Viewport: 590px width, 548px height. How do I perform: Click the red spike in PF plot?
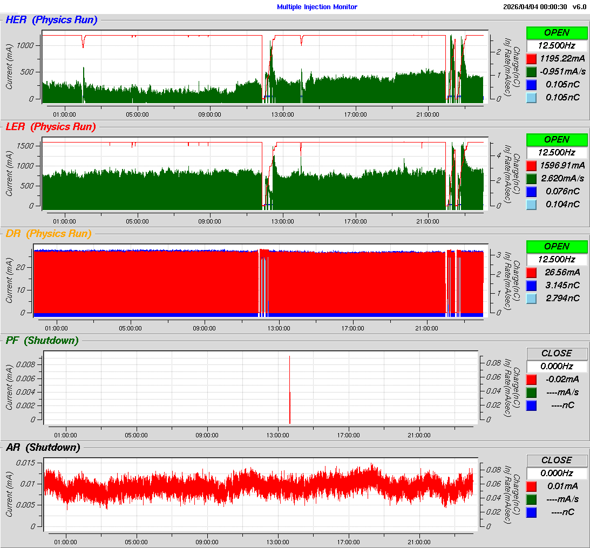click(x=289, y=389)
